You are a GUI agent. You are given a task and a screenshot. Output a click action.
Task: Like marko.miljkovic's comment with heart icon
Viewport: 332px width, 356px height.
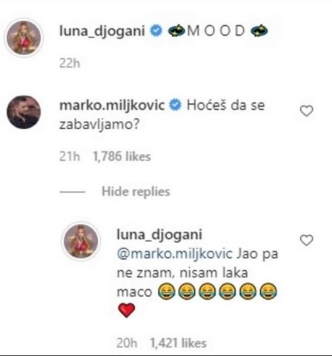point(306,111)
